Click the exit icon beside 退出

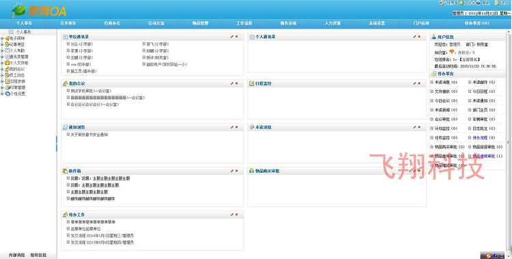[x=496, y=3]
